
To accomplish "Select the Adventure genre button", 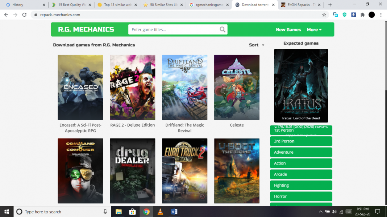I will pos(301,152).
